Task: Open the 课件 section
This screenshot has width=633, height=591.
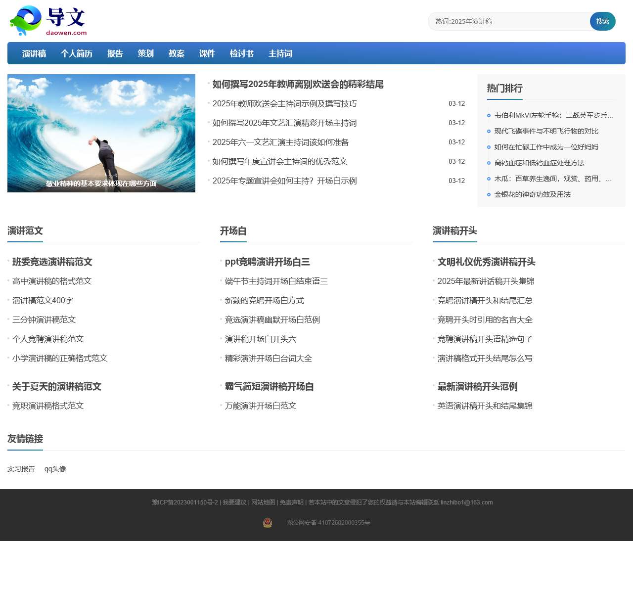Action: point(207,53)
